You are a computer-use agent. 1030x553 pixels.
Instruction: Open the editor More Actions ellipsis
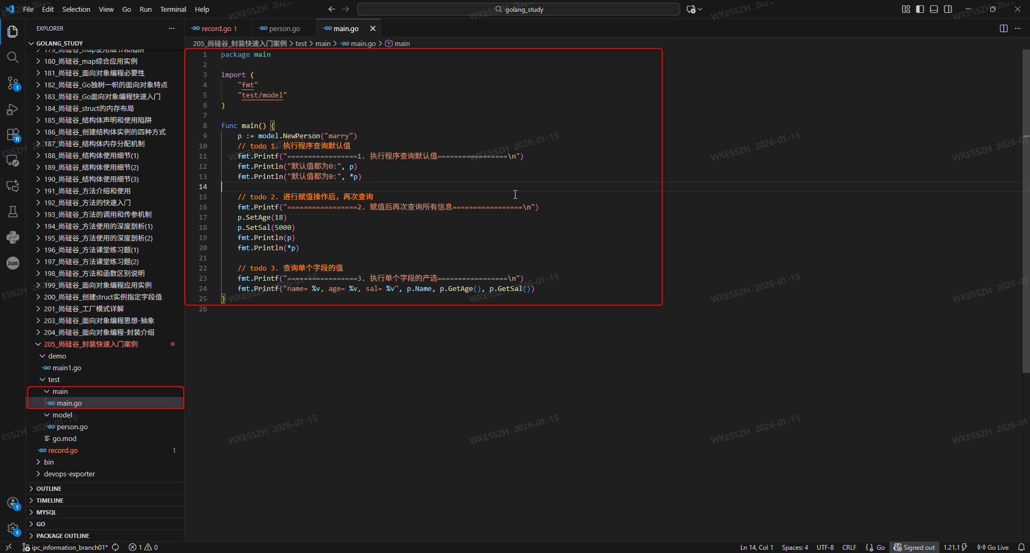pyautogui.click(x=1018, y=28)
